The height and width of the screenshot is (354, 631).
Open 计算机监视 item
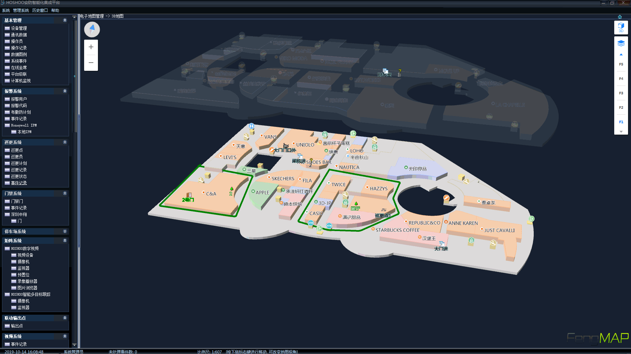pos(21,81)
